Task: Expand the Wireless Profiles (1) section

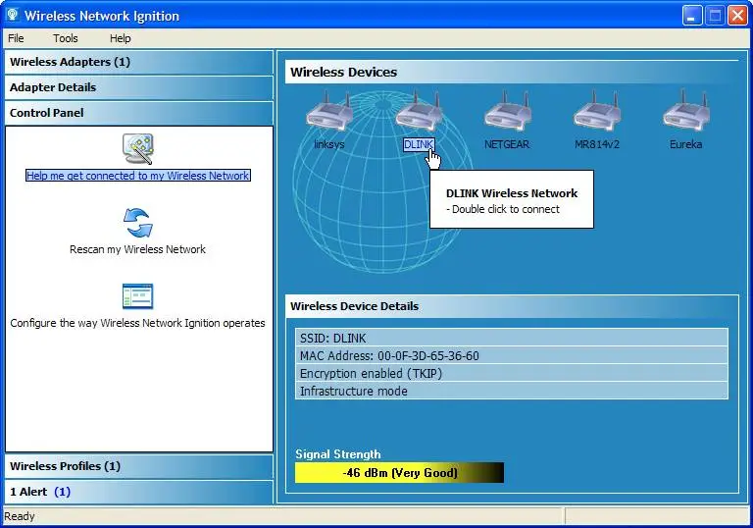Action: (139, 466)
